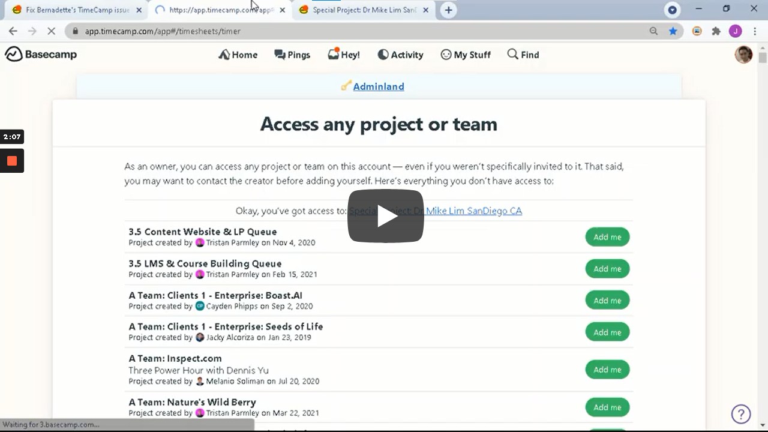Screen dimensions: 768x432
Task: Open the Chrome extensions puzzle icon
Action: pos(716,31)
